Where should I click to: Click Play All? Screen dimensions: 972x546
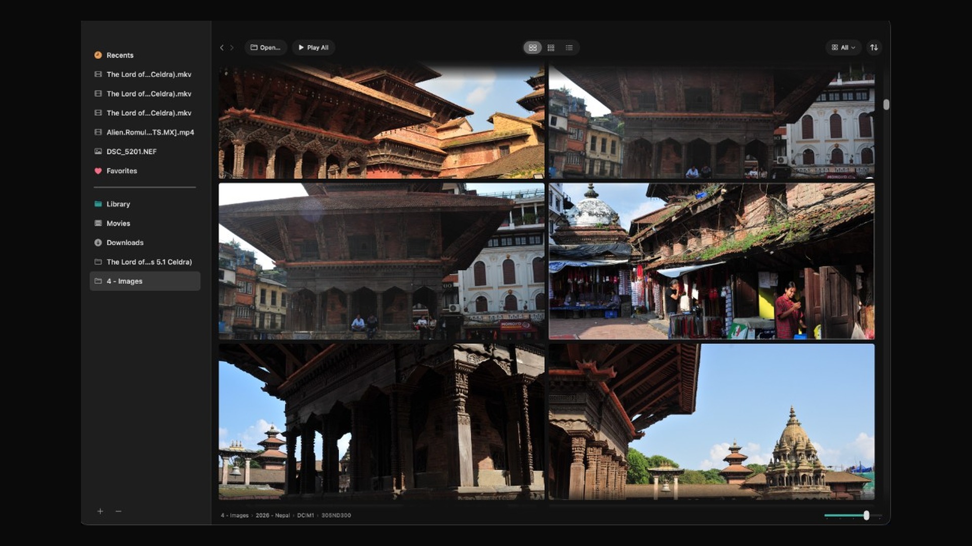click(313, 48)
